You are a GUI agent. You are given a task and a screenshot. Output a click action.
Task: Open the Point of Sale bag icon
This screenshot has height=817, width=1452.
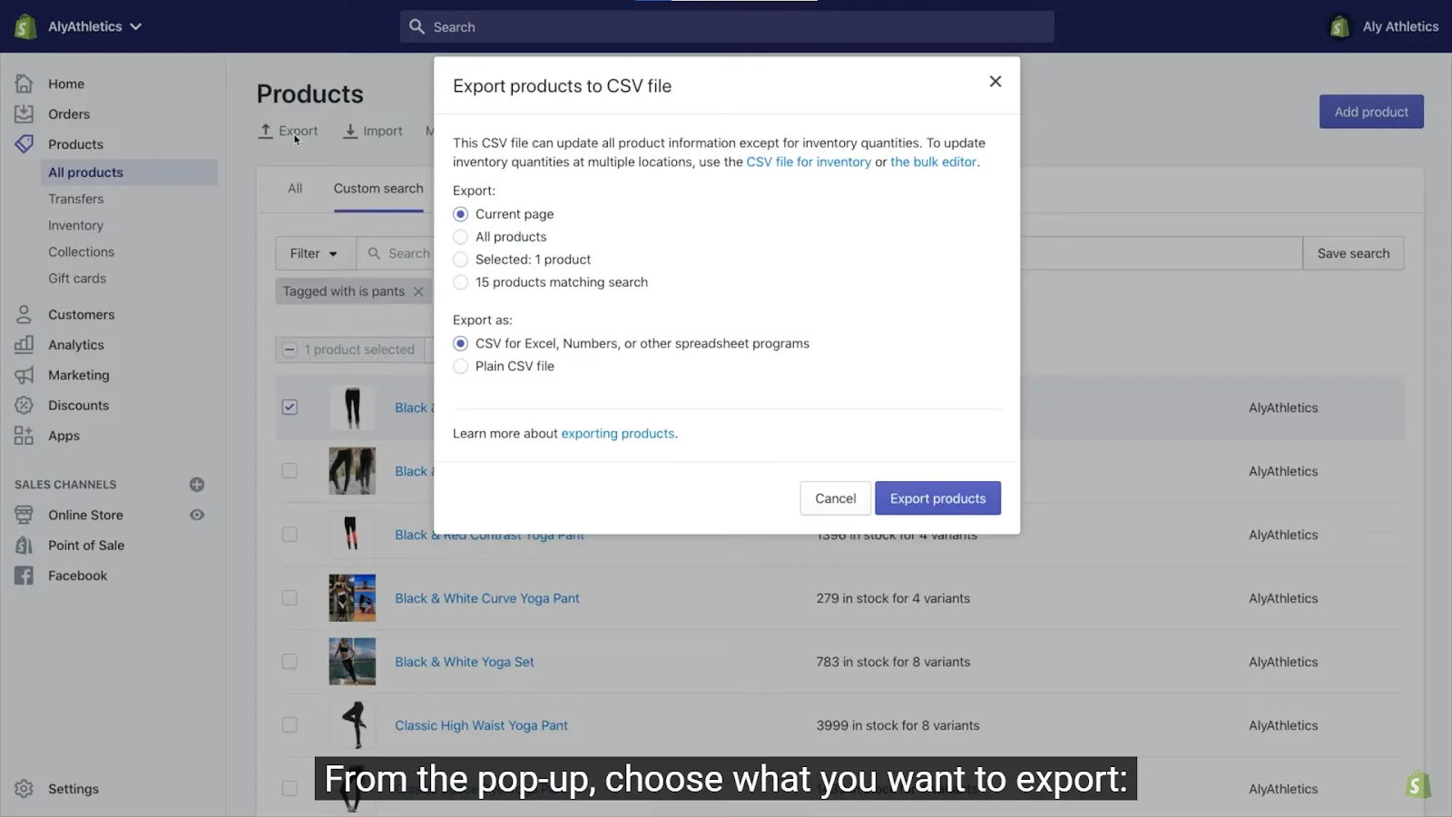[x=25, y=545]
